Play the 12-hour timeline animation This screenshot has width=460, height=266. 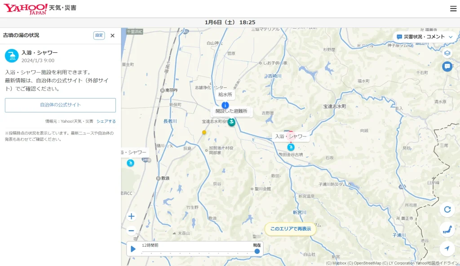click(133, 249)
